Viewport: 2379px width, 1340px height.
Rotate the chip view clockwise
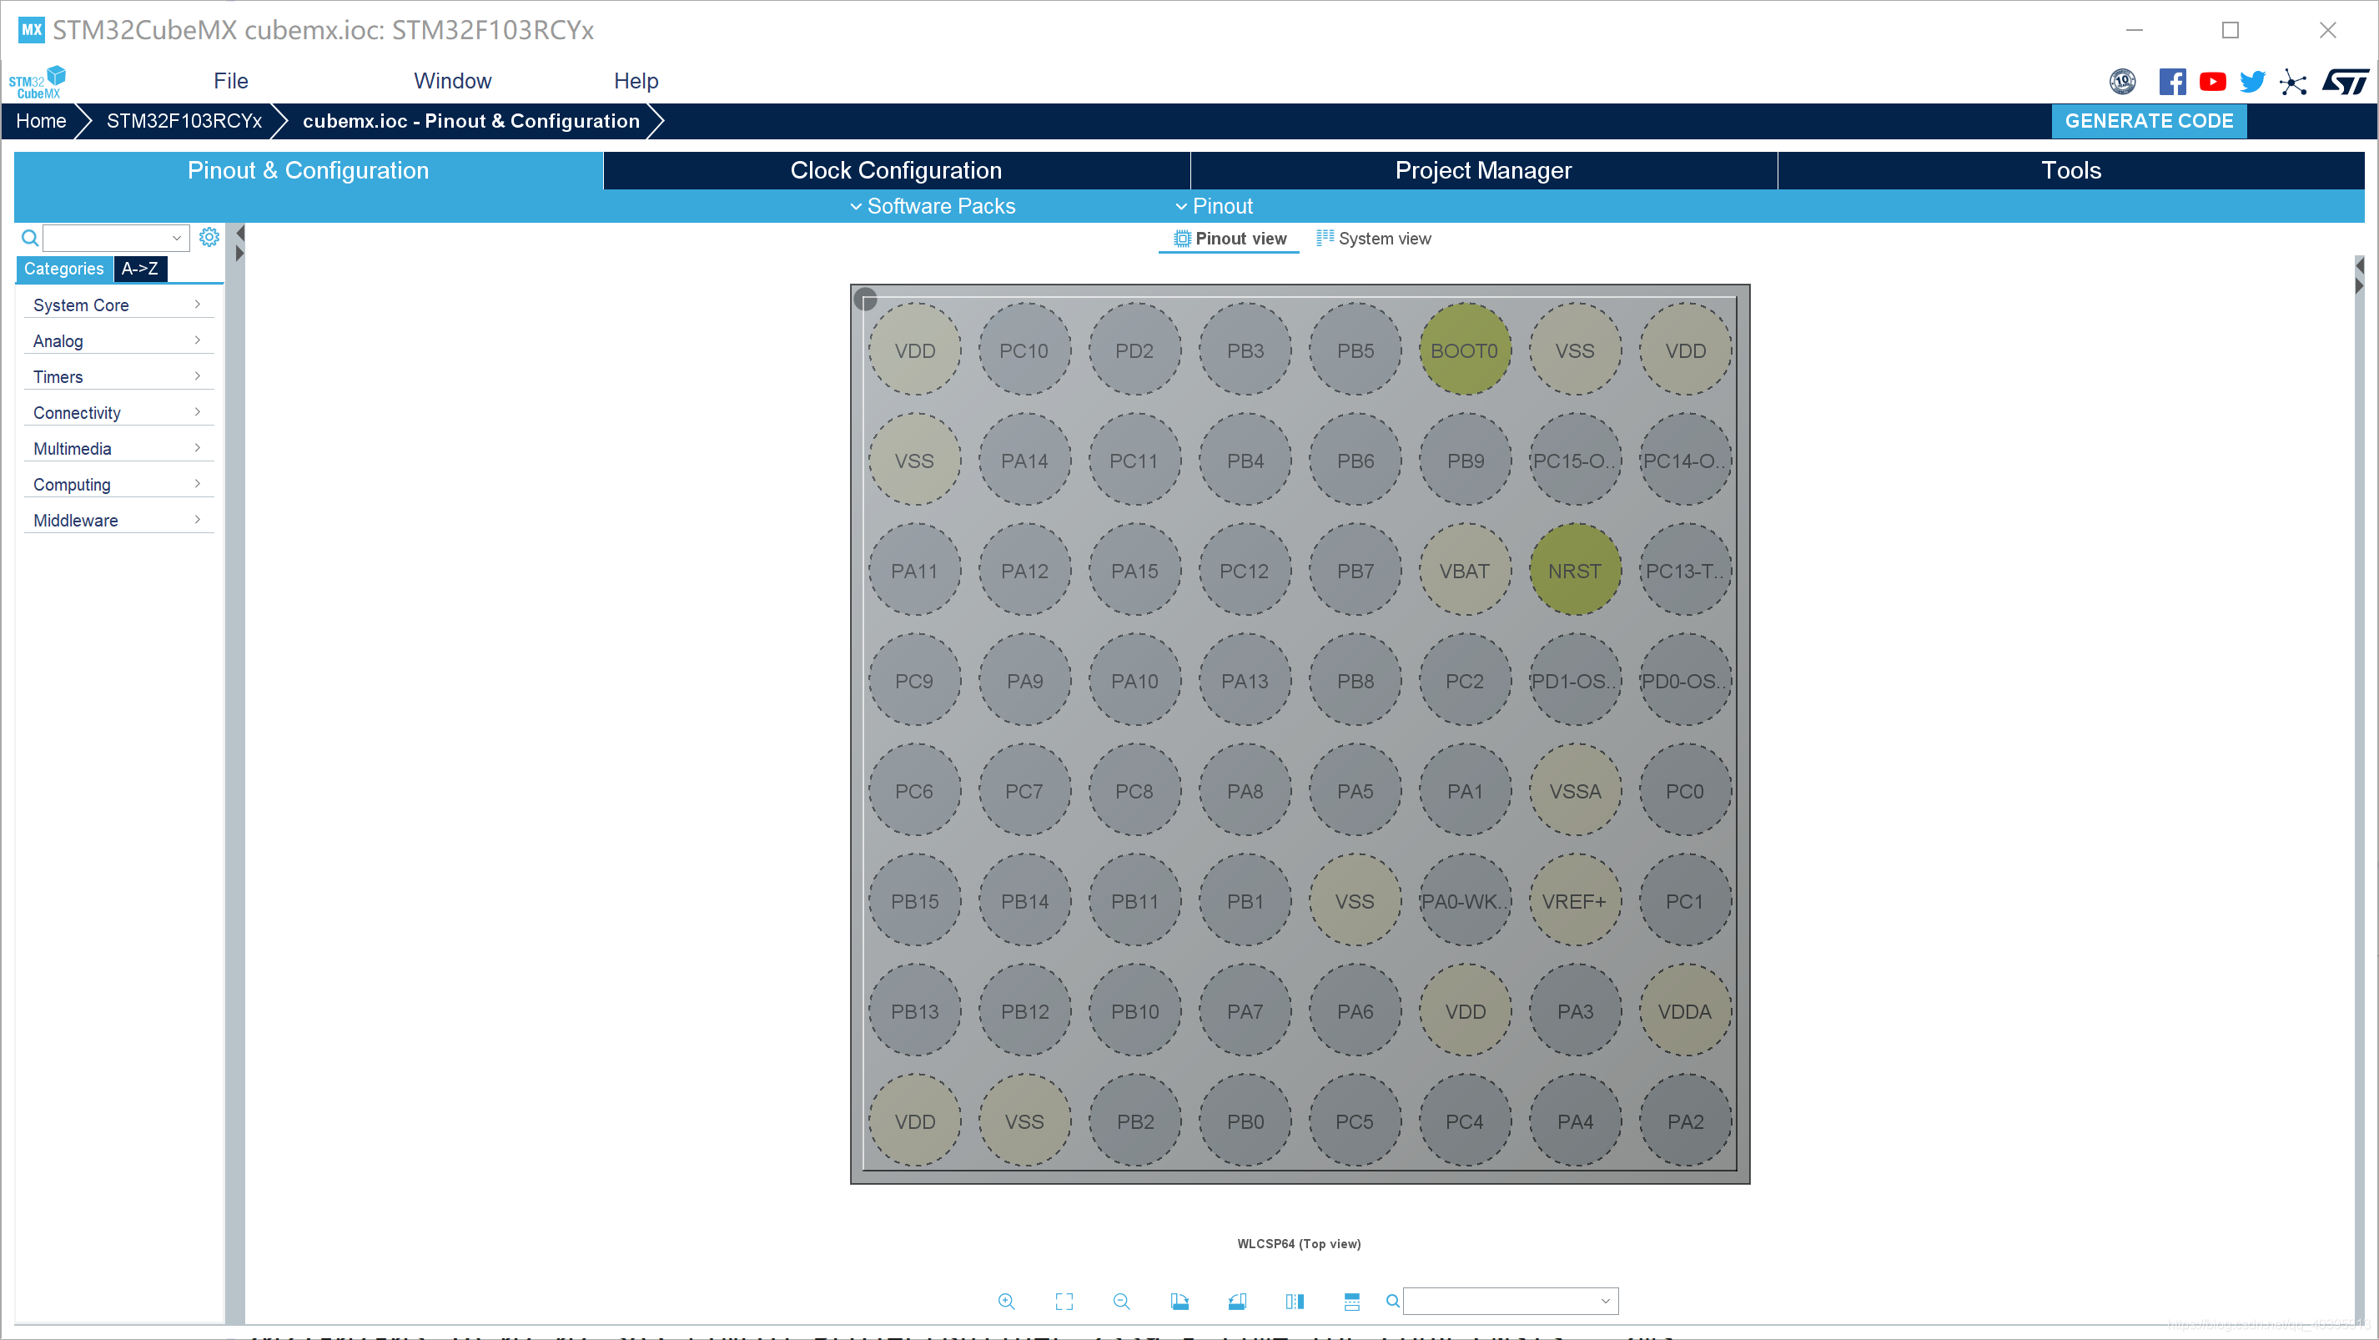coord(1179,1302)
